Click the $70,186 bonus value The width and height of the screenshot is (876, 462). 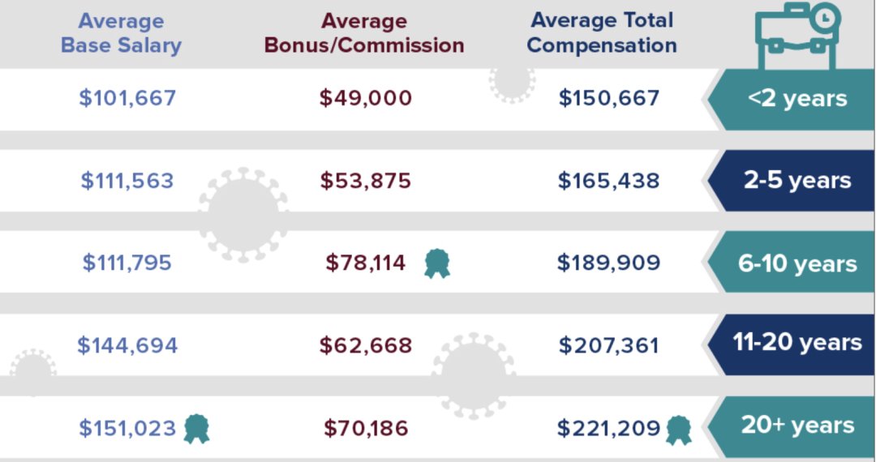click(x=367, y=427)
